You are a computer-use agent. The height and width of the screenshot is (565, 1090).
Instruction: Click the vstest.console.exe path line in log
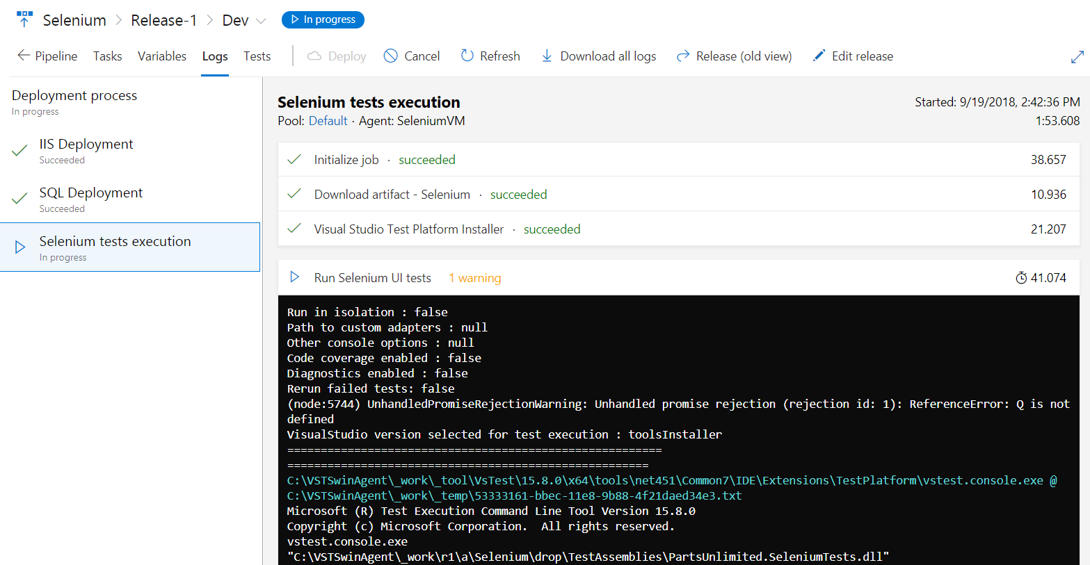click(672, 480)
